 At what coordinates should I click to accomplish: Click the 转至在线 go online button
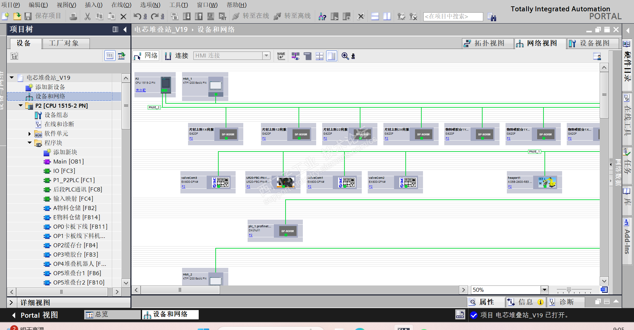tap(251, 16)
